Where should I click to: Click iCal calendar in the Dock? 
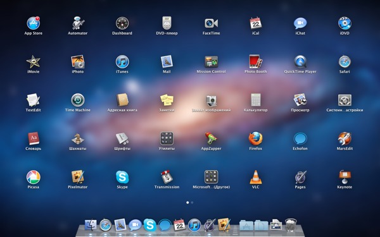180,225
